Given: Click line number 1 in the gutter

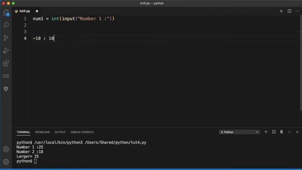Looking at the screenshot, I should click(25, 19).
